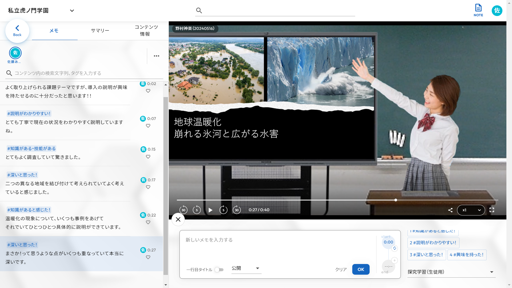
Task: Click the share icon on the video player
Action: 450,210
